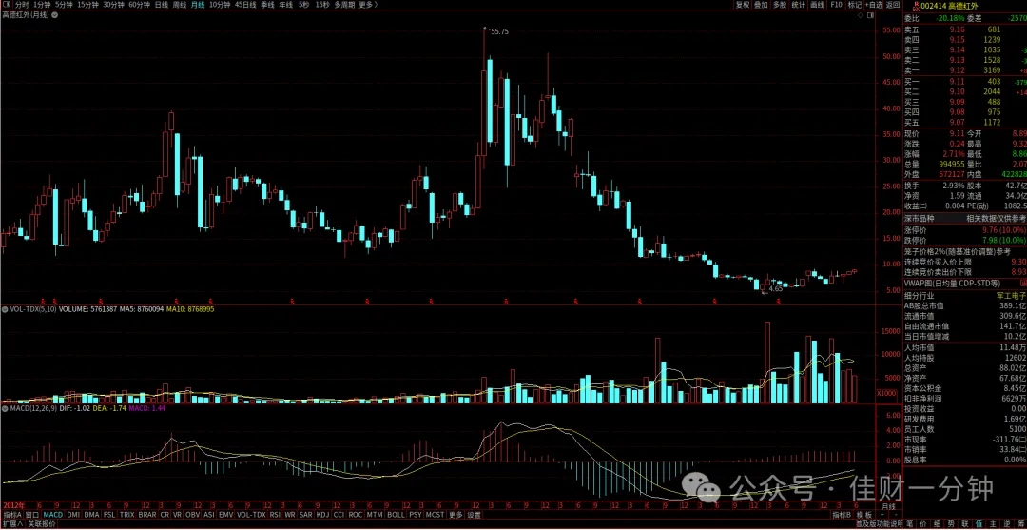Click the 4.65 low price label

point(776,288)
